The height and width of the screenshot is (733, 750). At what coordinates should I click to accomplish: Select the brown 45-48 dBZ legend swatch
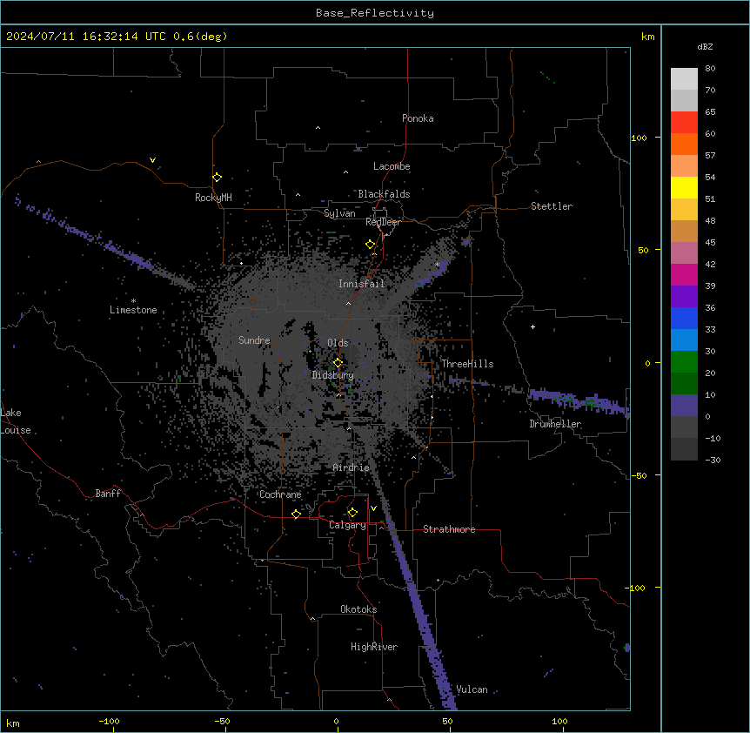pyautogui.click(x=684, y=231)
